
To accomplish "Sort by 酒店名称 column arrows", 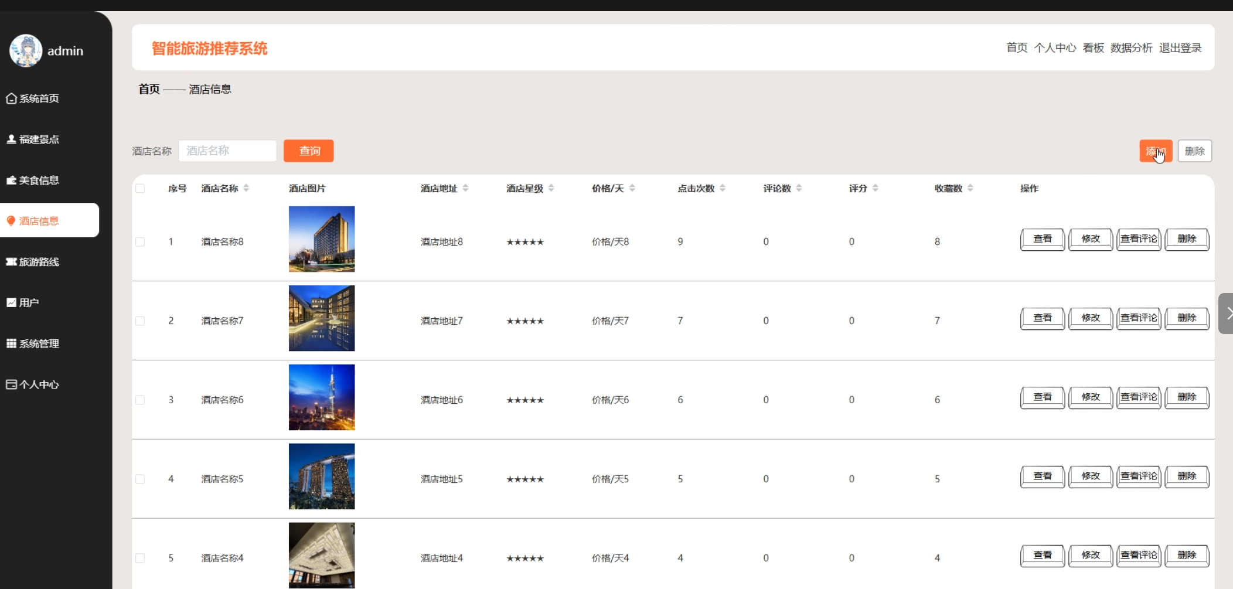I will pyautogui.click(x=246, y=188).
